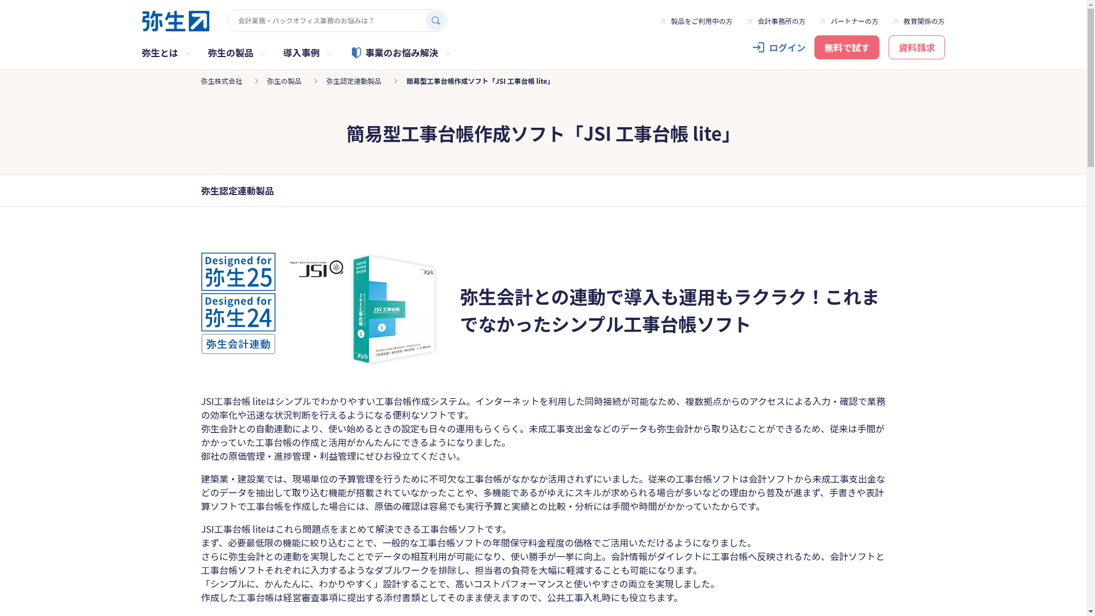Click the 弥生会計連動 badge
The width and height of the screenshot is (1095, 616).
point(238,344)
